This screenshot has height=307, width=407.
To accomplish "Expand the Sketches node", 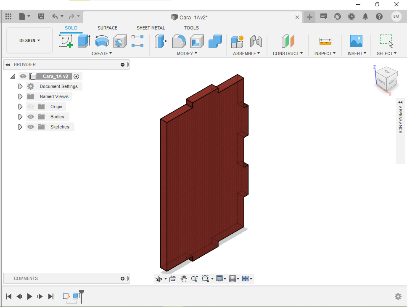I will point(20,127).
